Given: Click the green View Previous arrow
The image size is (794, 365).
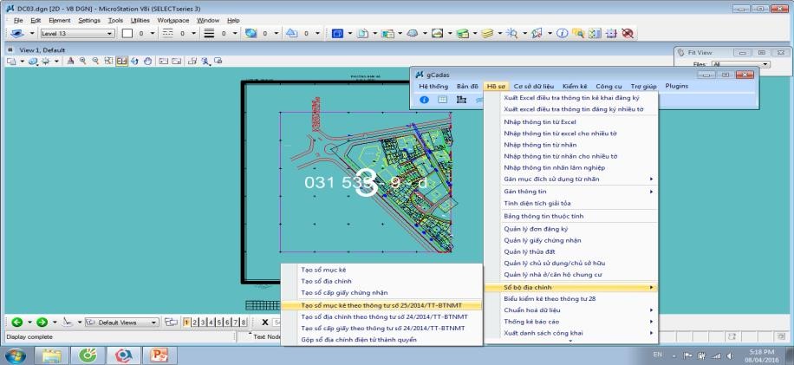Looking at the screenshot, I should tap(16, 322).
